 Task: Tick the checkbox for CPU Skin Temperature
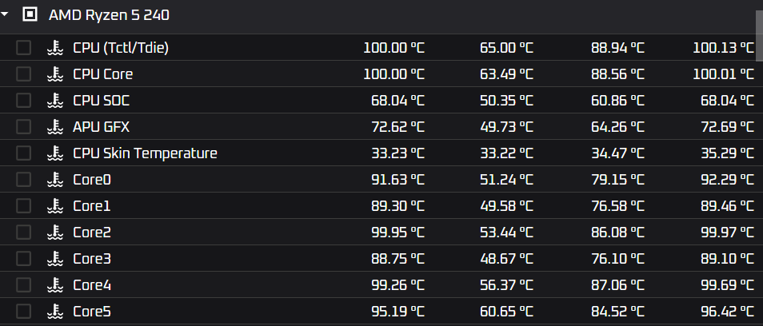coord(23,153)
